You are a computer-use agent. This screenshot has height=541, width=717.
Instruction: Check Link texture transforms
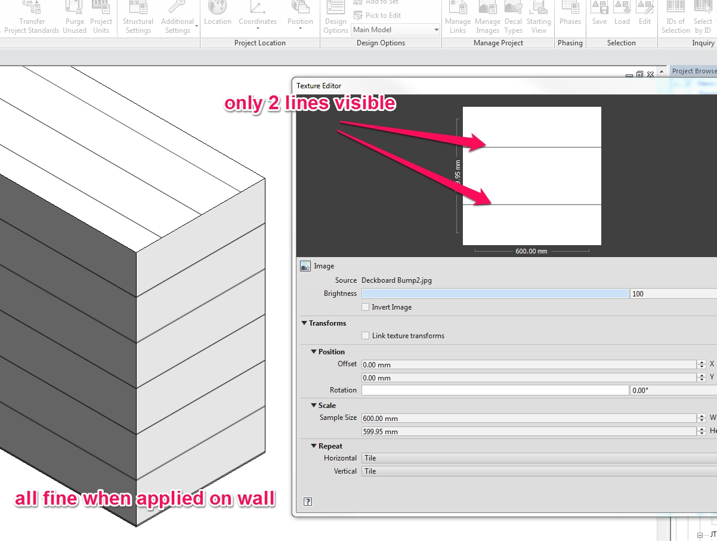[x=365, y=335]
